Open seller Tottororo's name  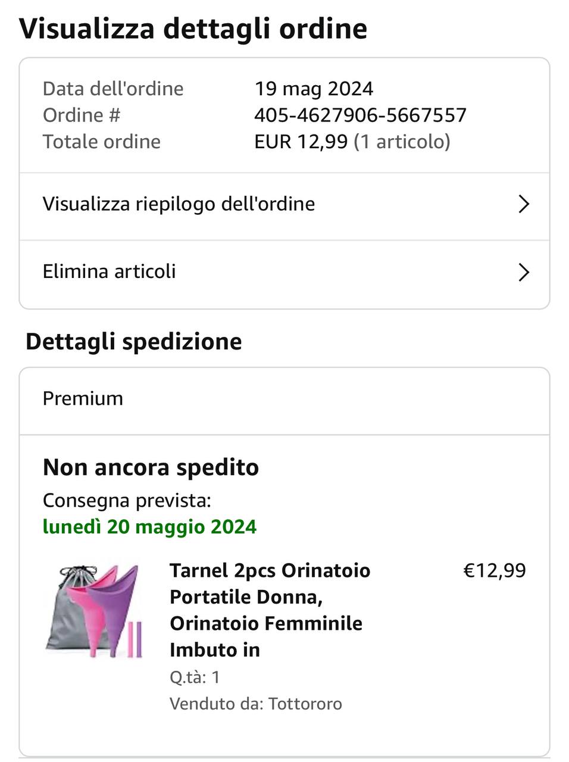tap(305, 704)
